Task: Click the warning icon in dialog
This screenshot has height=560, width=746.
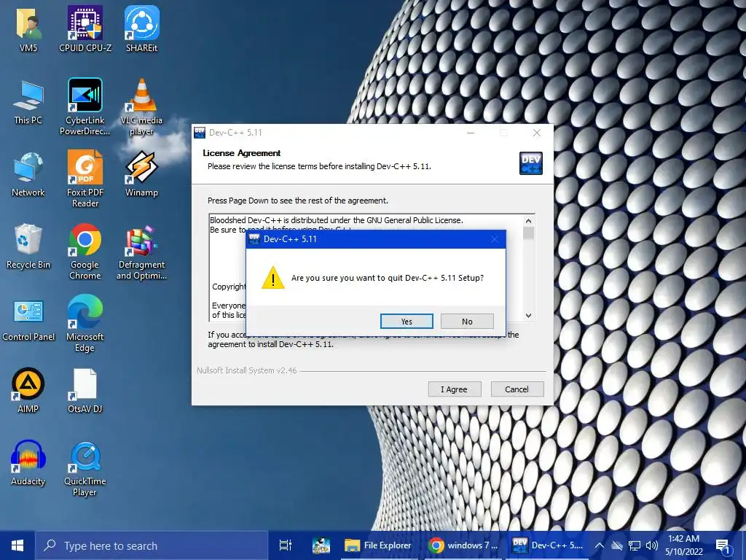Action: click(x=273, y=278)
